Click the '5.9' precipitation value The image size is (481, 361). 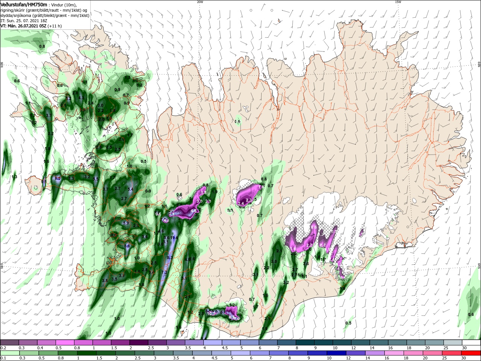click(126, 223)
